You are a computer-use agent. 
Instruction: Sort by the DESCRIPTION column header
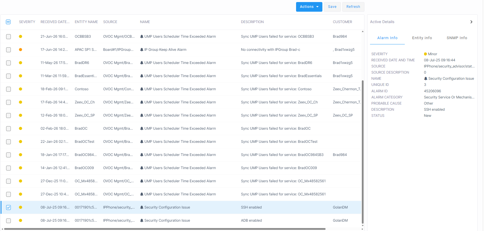click(x=252, y=22)
